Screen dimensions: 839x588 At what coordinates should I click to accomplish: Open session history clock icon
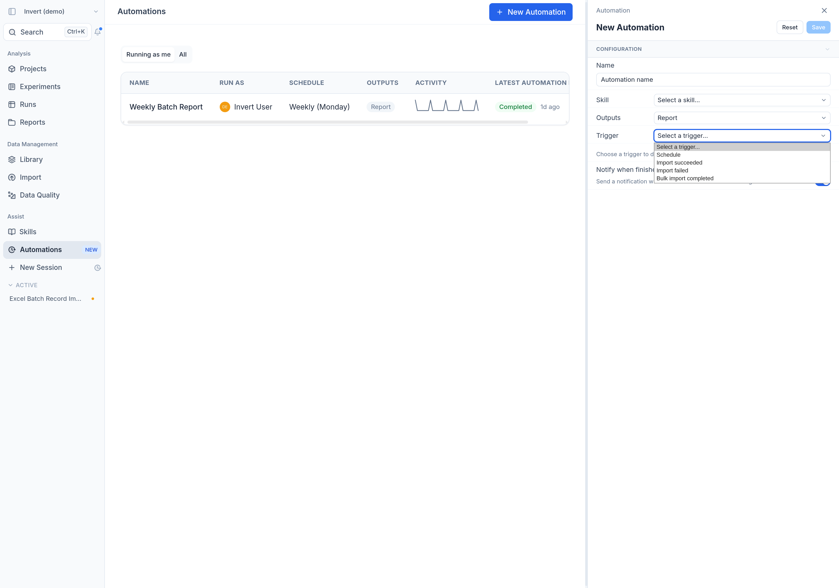[98, 268]
